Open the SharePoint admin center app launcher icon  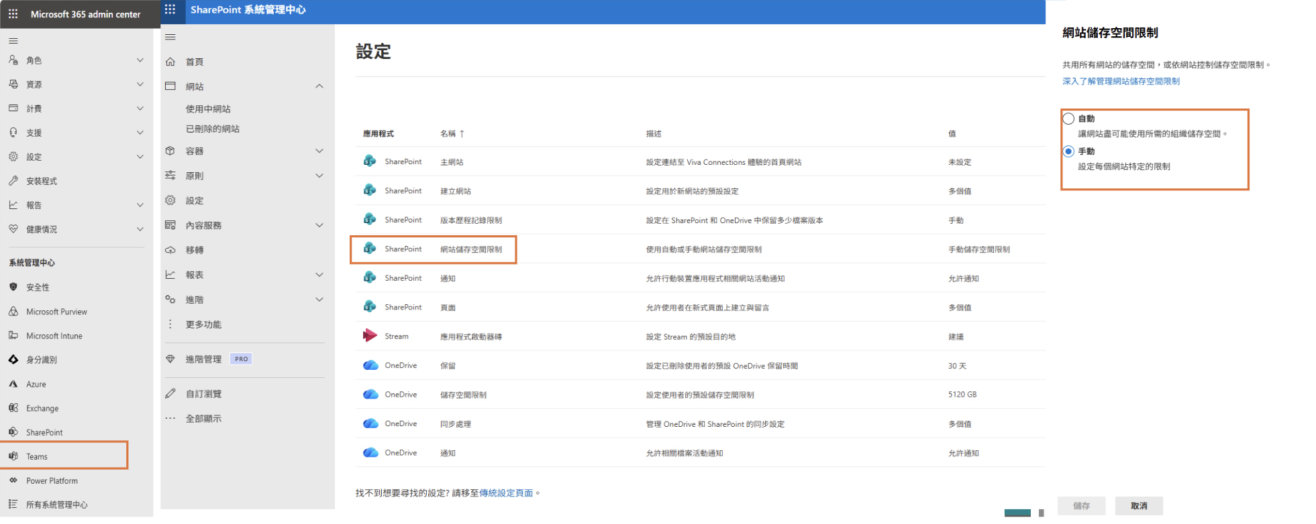170,9
